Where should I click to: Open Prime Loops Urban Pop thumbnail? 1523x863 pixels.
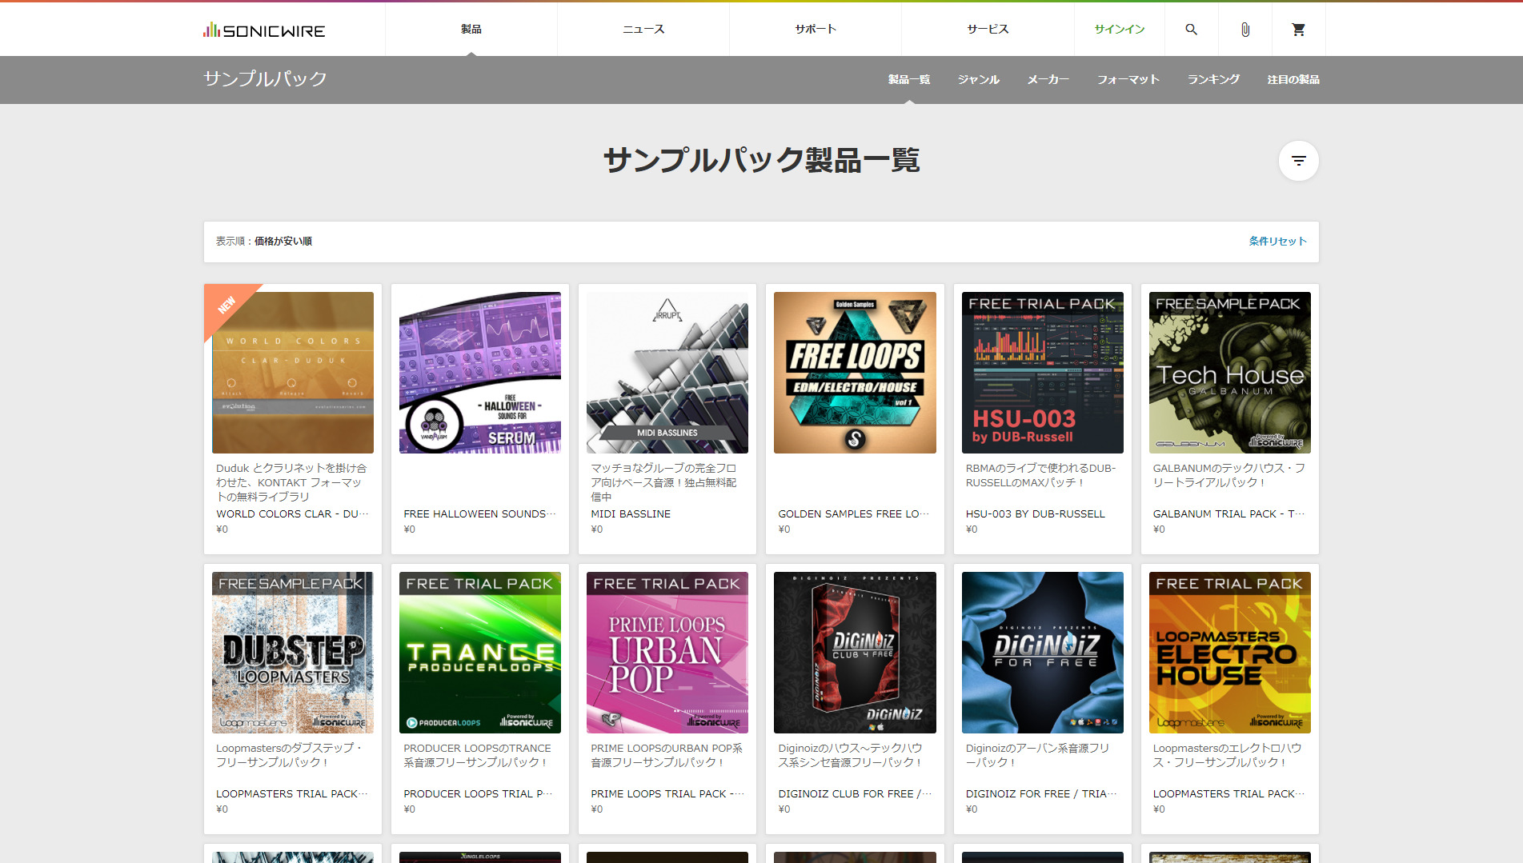(667, 653)
